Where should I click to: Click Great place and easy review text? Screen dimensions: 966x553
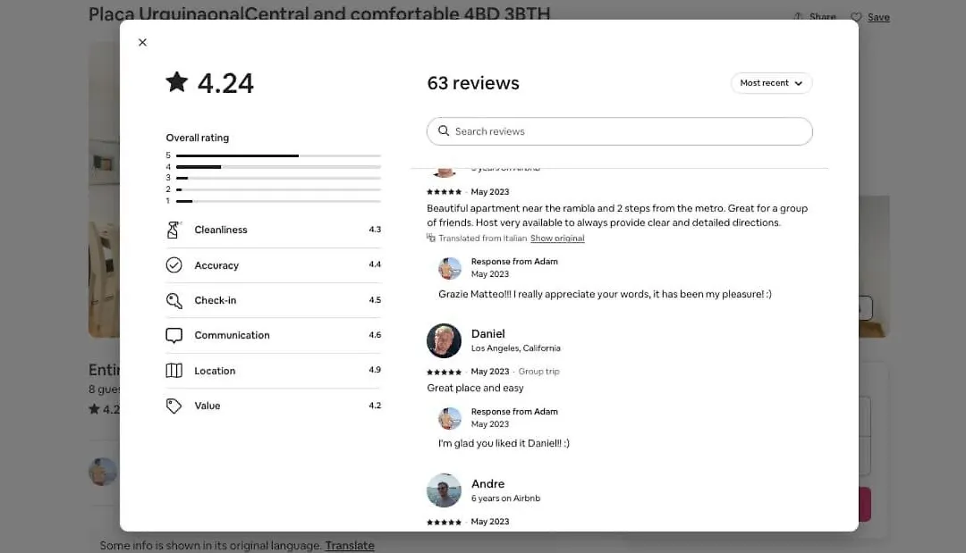pos(475,388)
